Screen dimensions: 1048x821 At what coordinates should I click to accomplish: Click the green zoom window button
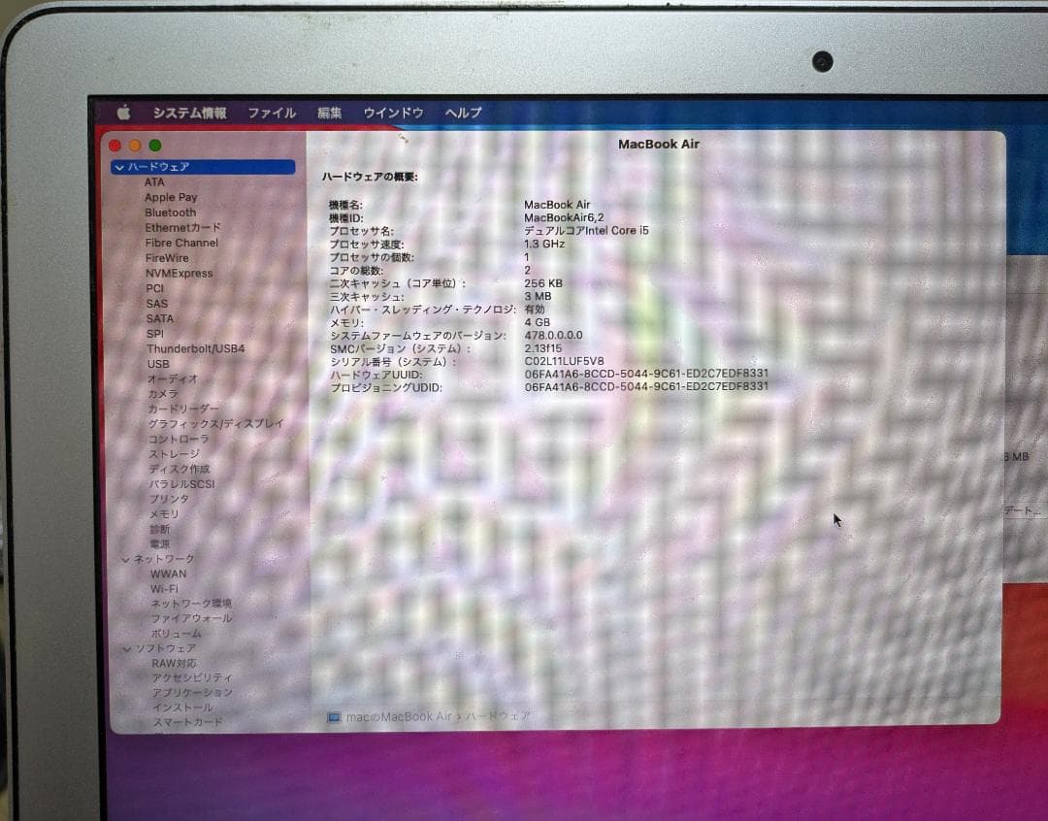pos(155,146)
